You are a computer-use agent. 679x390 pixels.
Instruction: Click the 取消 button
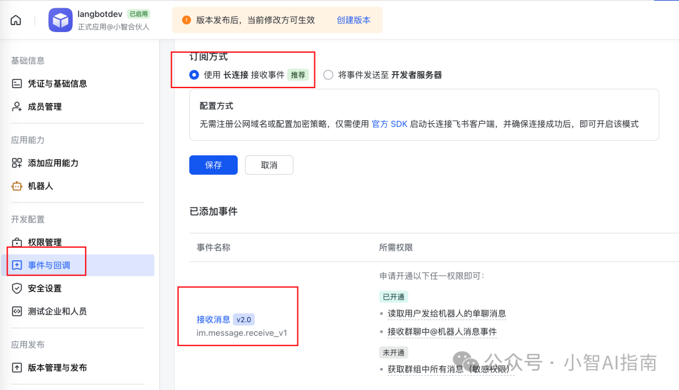[x=269, y=165]
